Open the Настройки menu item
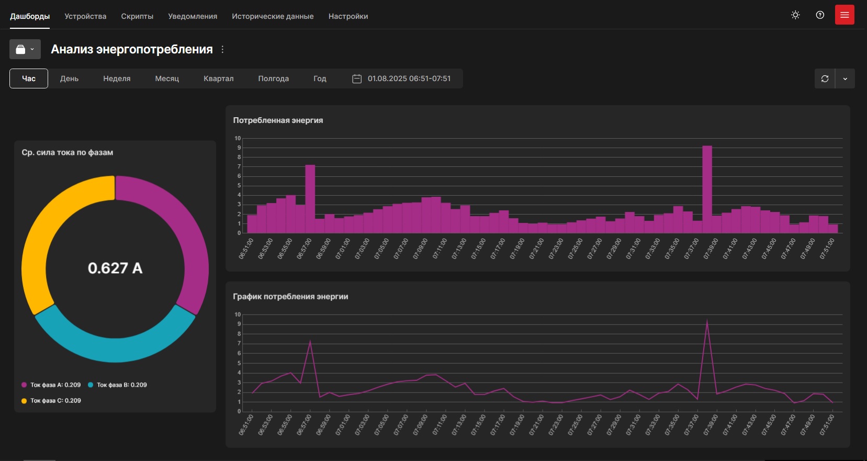The image size is (867, 461). click(x=348, y=16)
